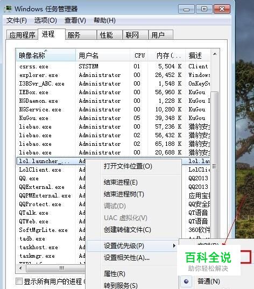Open the 选项(O) menu

pos(46,20)
